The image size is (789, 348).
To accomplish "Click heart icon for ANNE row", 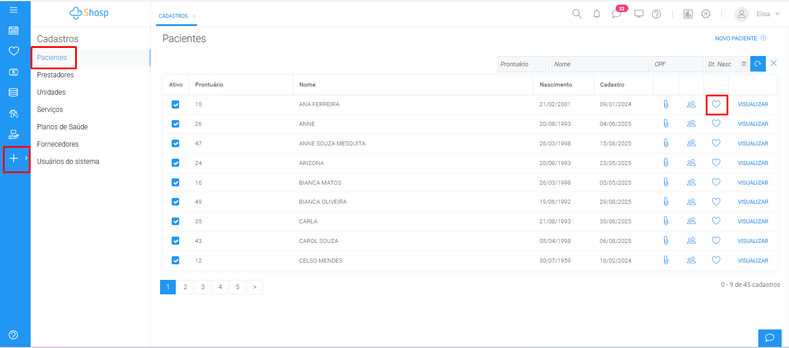I will point(716,124).
